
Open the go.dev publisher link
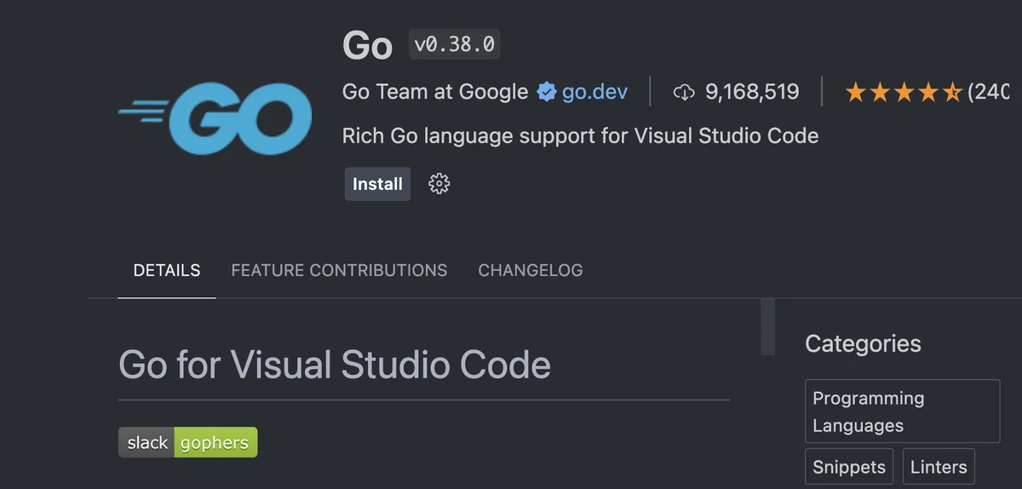pyautogui.click(x=594, y=92)
